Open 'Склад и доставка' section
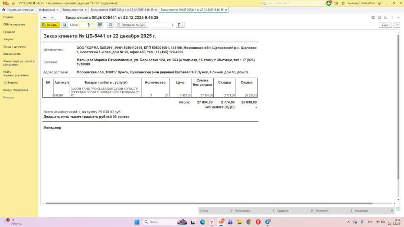 (x=15, y=46)
